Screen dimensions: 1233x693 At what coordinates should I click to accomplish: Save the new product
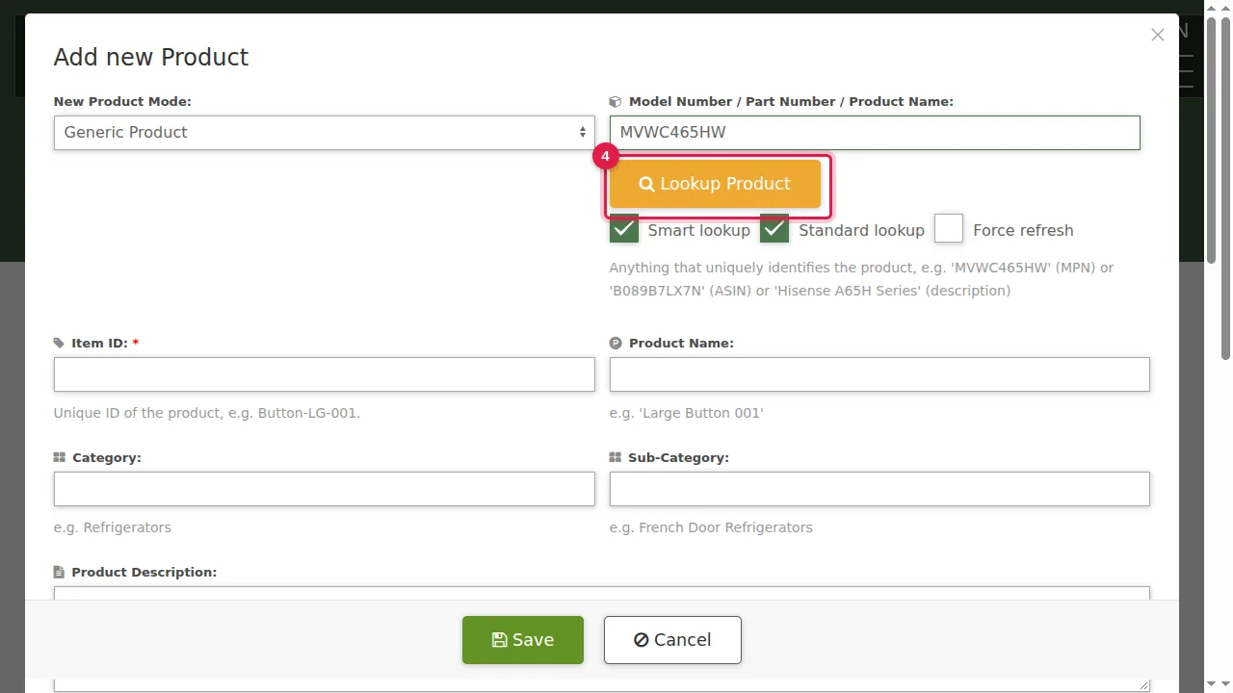(523, 640)
